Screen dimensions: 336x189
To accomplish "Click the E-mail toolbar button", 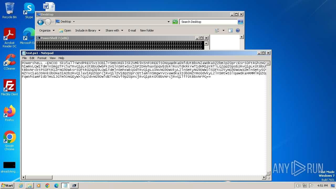I will point(132,30).
